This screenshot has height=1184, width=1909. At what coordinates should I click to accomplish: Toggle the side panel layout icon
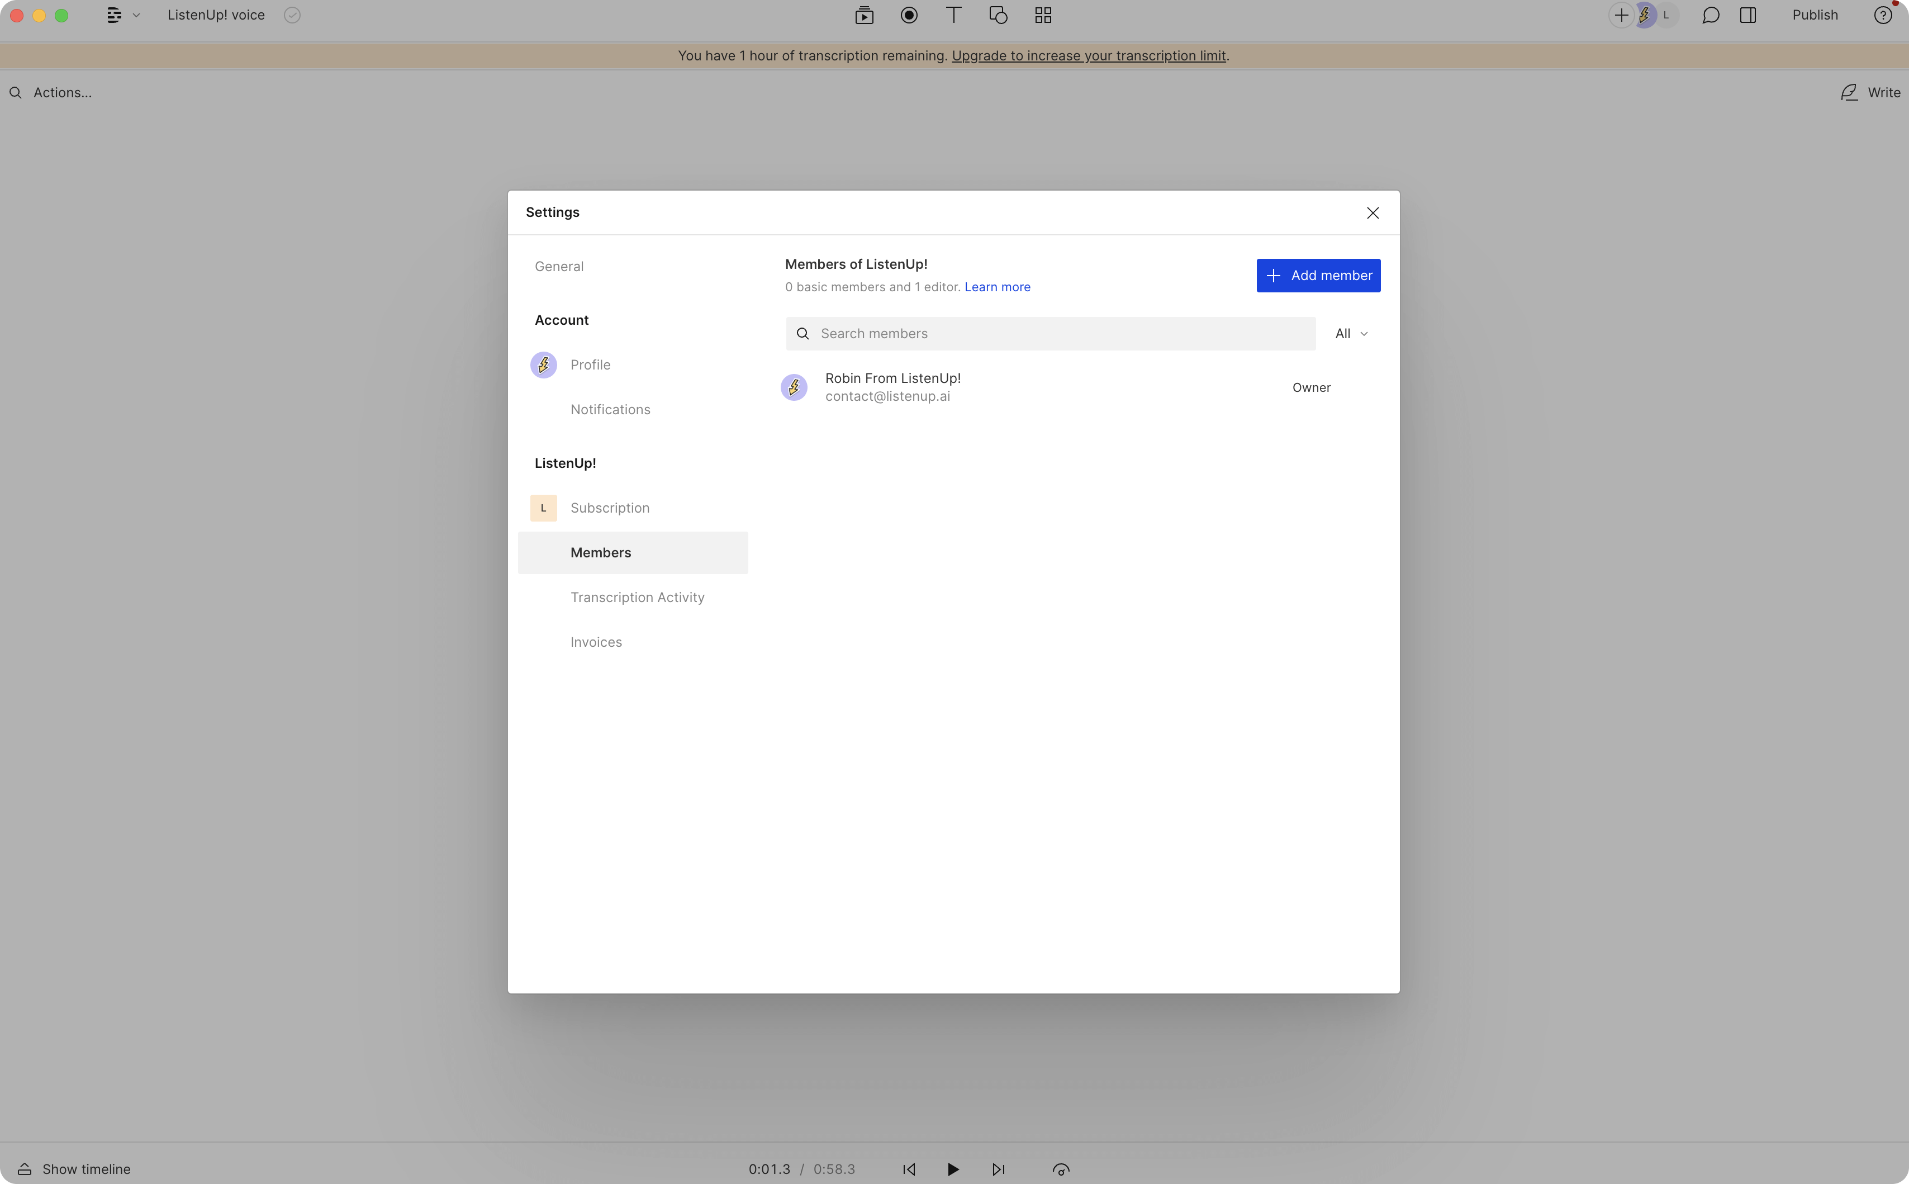[x=1747, y=15]
